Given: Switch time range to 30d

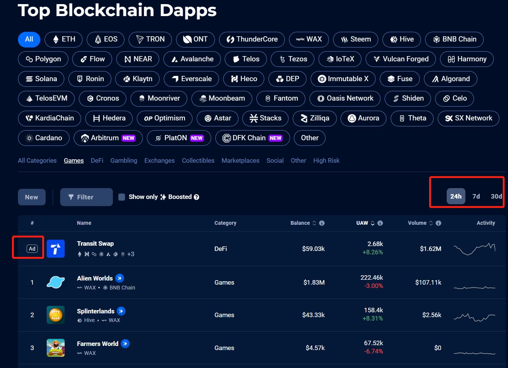Looking at the screenshot, I should [496, 196].
